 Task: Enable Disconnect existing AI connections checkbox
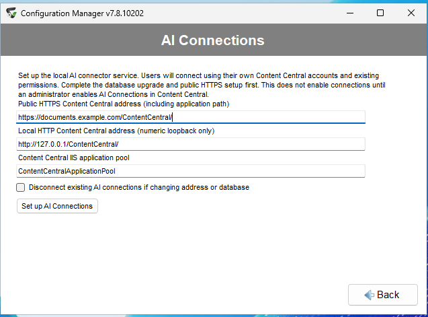click(20, 187)
